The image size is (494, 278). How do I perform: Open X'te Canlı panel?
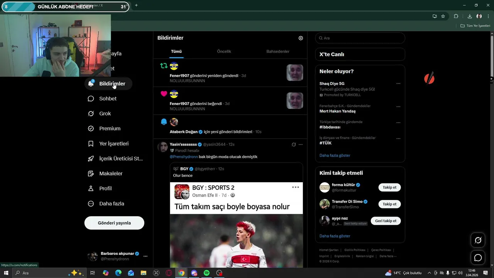point(360,54)
